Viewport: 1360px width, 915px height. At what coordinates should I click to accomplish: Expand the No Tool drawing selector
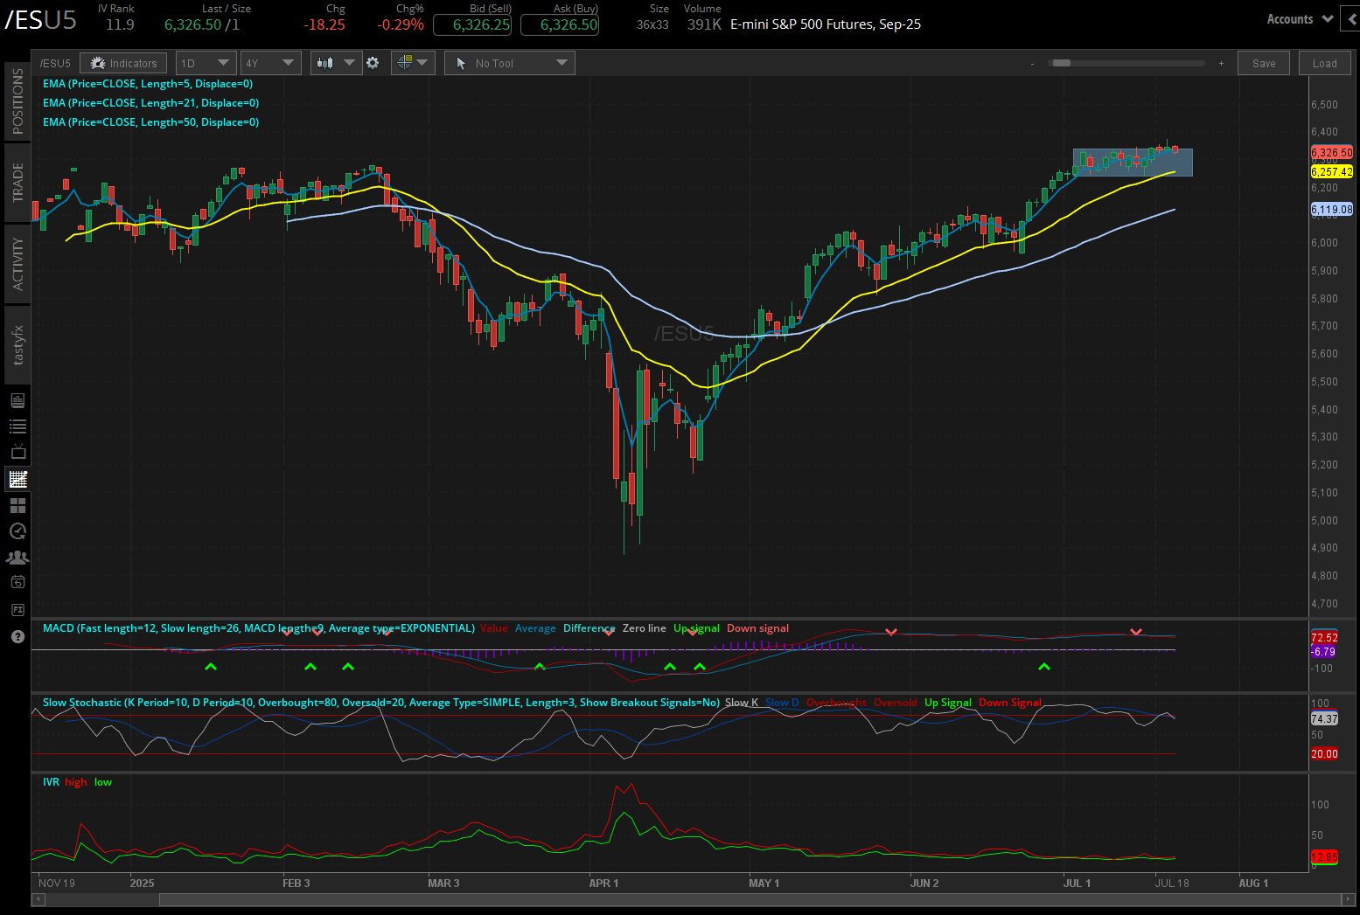click(x=509, y=62)
